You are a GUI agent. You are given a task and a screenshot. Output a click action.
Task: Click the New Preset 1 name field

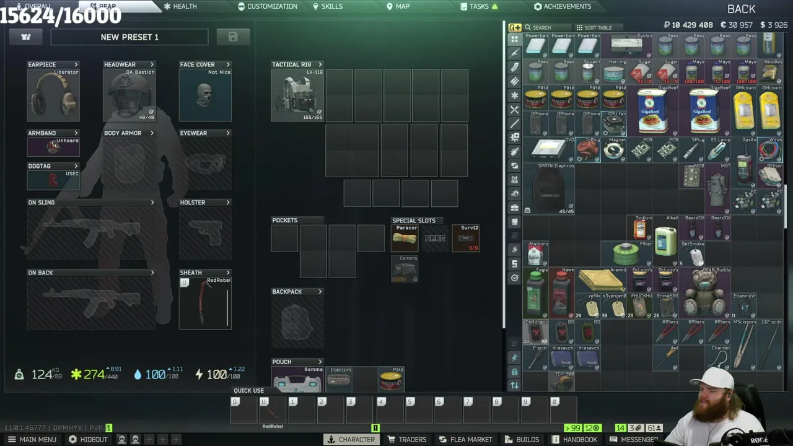click(129, 37)
